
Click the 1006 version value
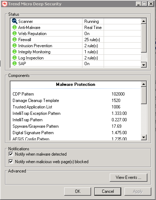point(116,107)
